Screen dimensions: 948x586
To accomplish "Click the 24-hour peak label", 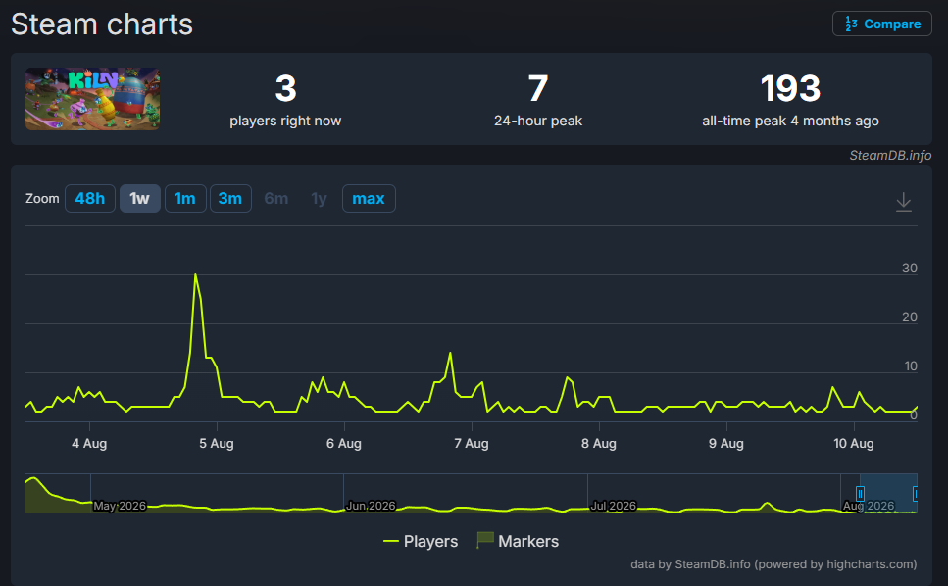I will click(538, 121).
